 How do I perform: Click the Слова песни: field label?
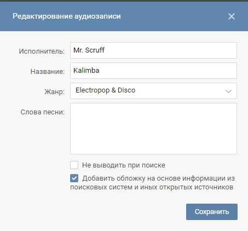click(x=43, y=112)
